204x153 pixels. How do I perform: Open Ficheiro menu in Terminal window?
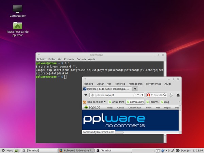[41, 59]
